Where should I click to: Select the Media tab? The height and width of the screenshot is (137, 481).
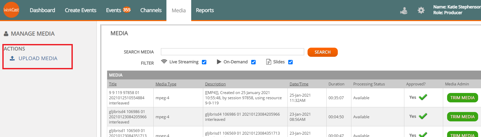point(179,10)
